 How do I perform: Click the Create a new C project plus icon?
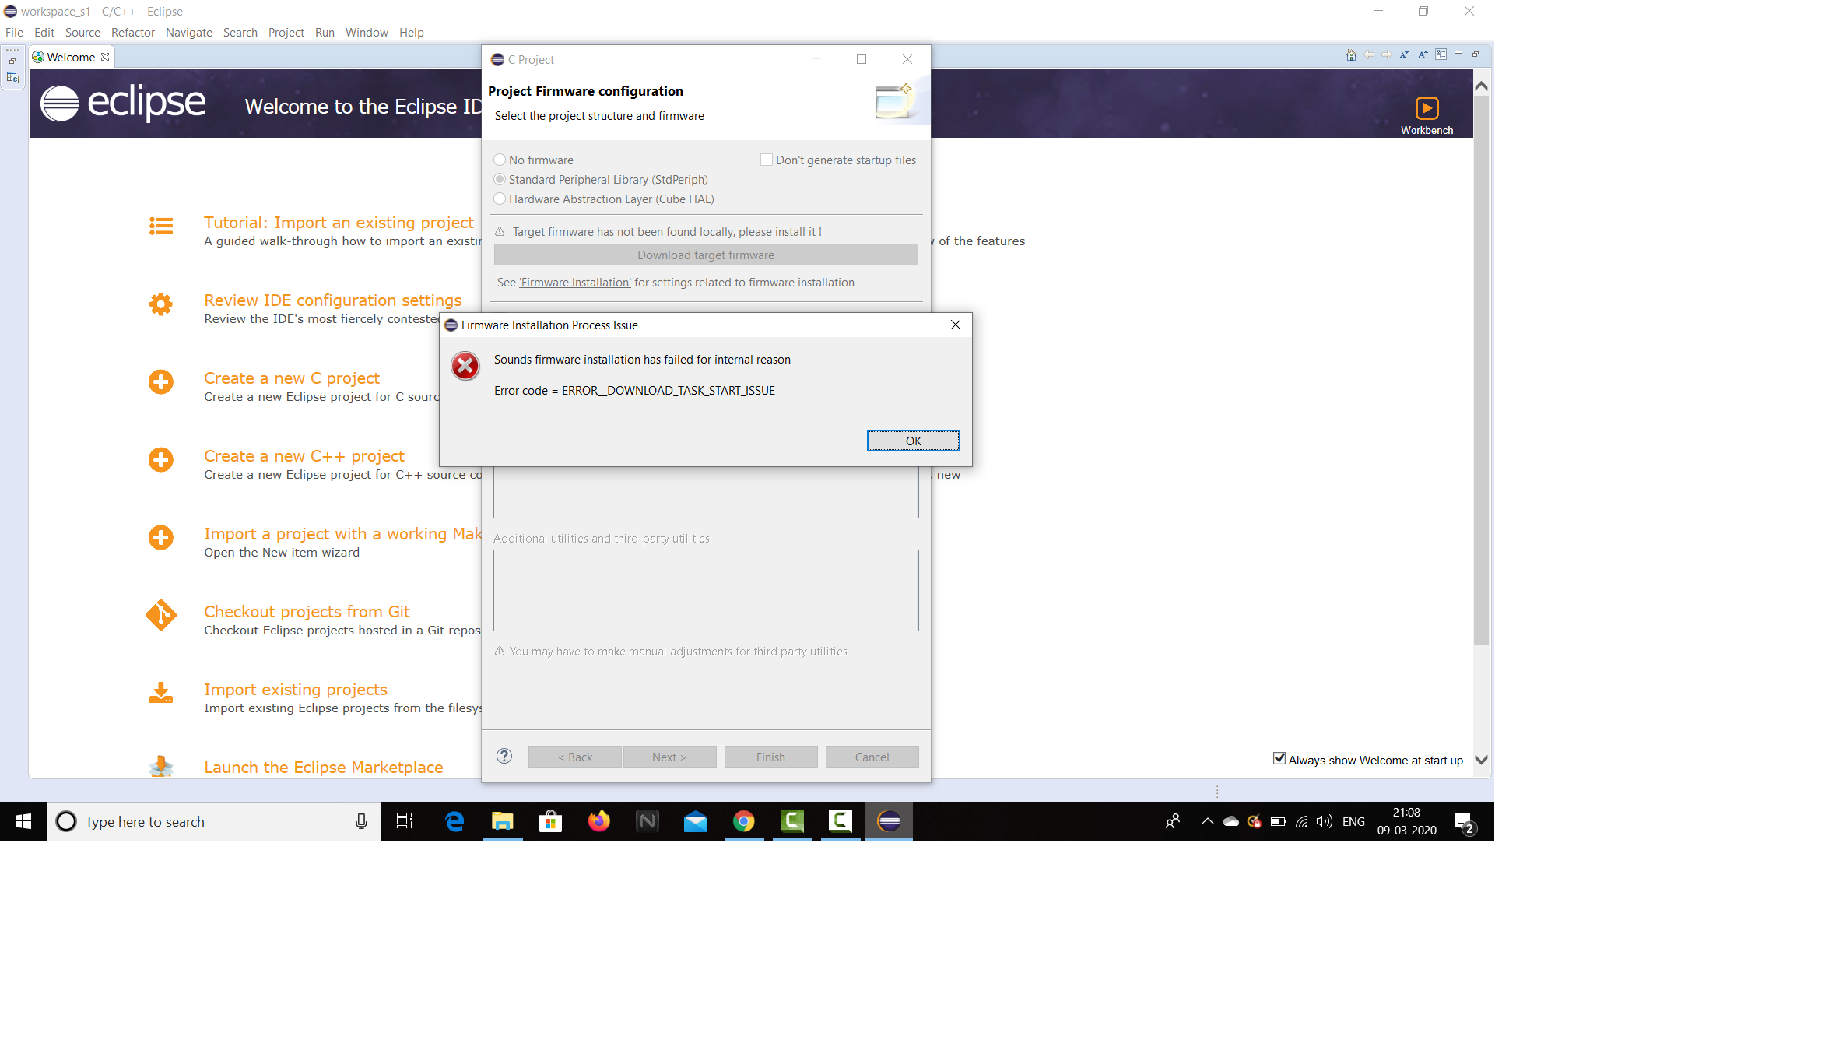click(x=161, y=381)
